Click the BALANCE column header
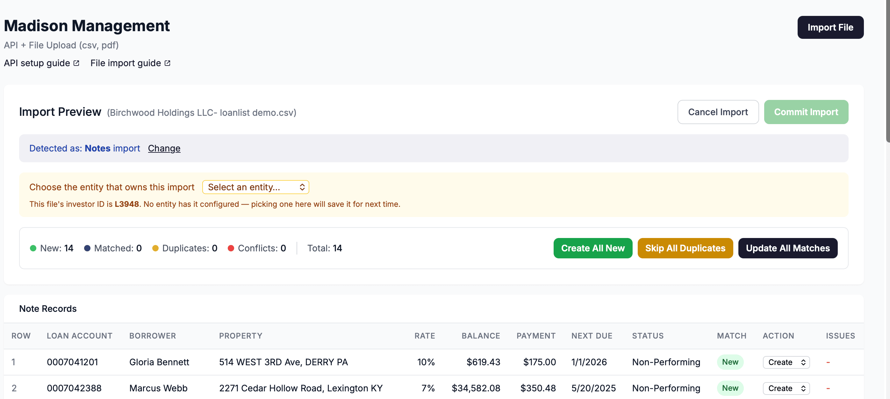 (x=481, y=335)
